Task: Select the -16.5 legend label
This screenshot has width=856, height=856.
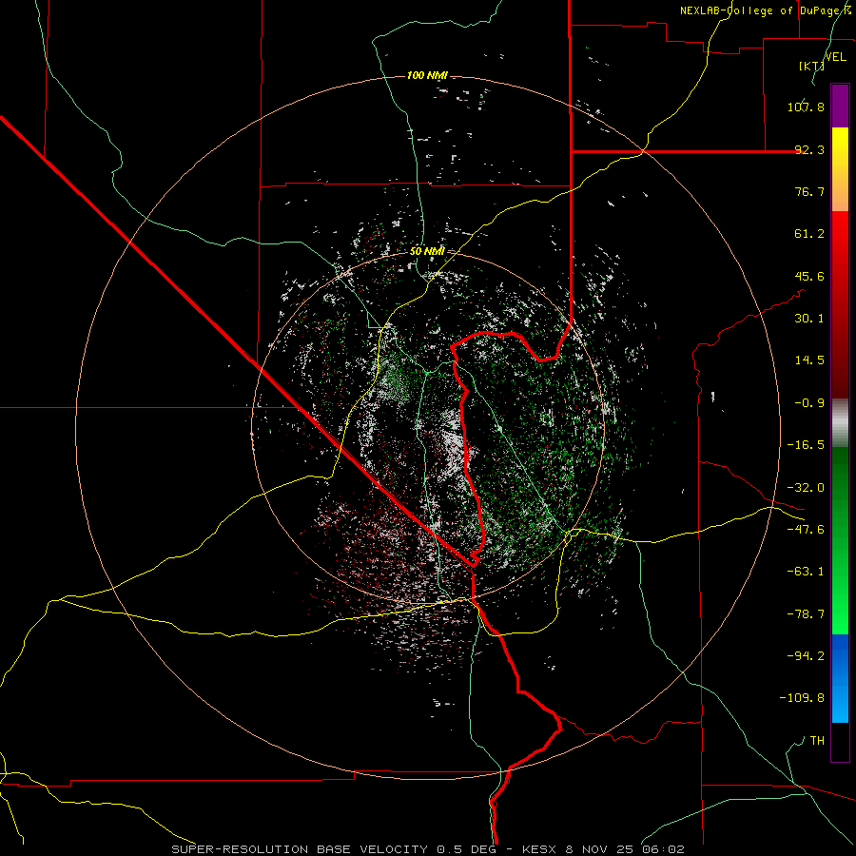Action: pos(806,445)
